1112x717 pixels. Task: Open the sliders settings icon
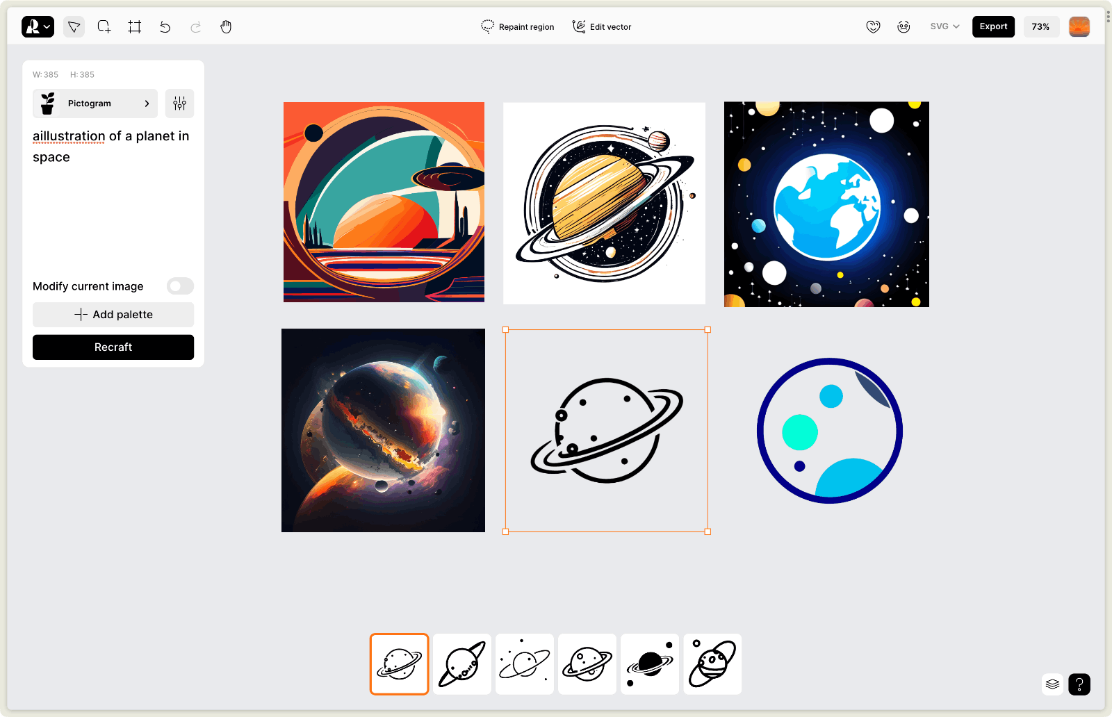[179, 104]
